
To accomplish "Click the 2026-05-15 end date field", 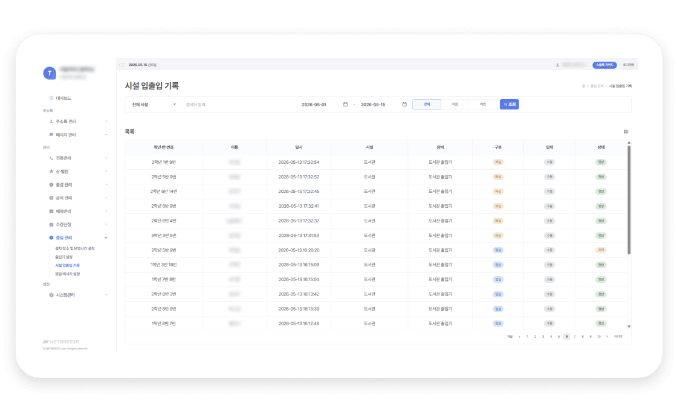I will coord(373,105).
